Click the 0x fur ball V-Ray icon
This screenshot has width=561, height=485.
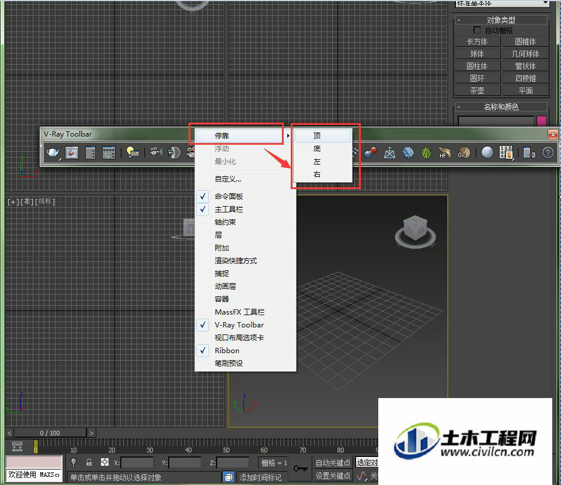464,153
